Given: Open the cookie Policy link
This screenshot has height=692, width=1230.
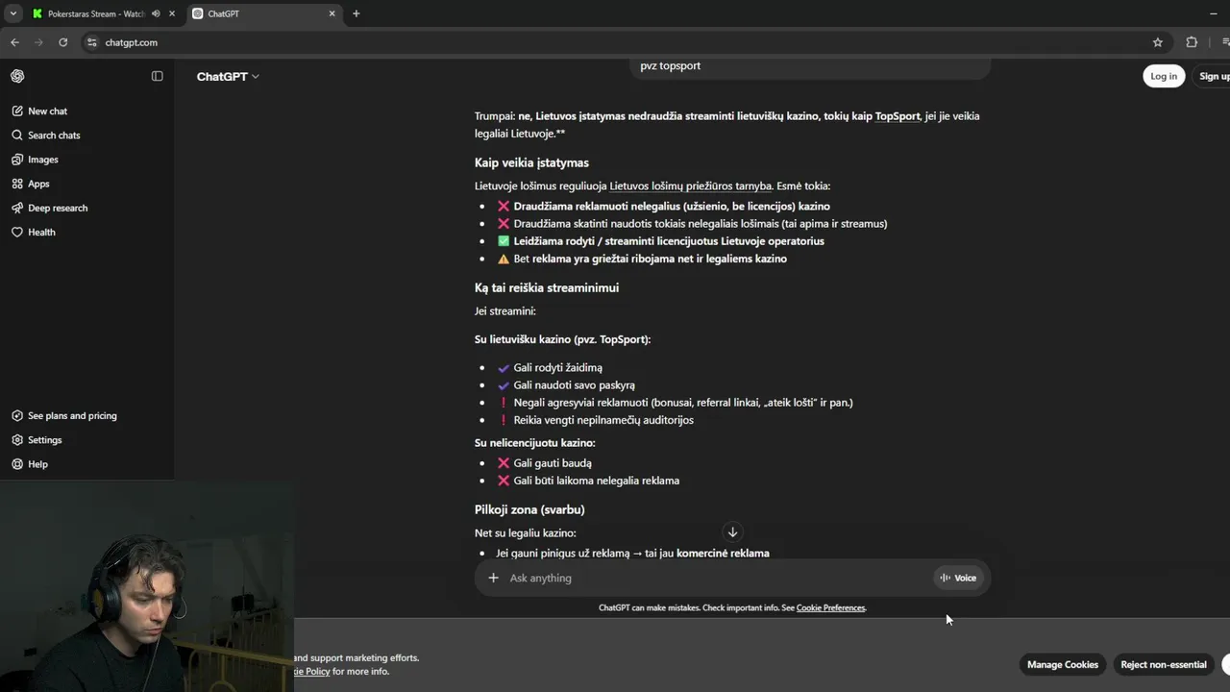Looking at the screenshot, I should point(312,672).
